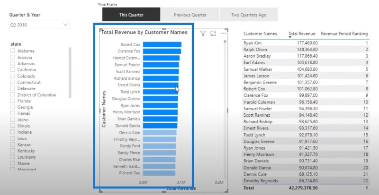Click Earl Adams in the table
The image size is (379, 195).
point(254,62)
